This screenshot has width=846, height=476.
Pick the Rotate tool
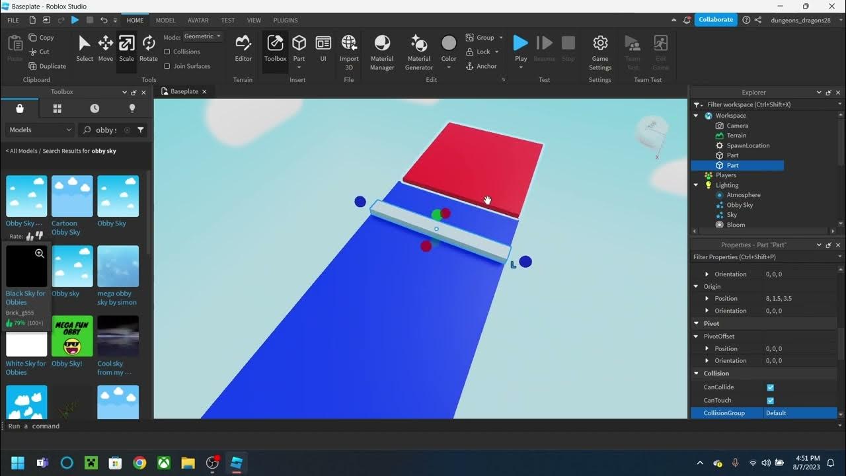[x=149, y=49]
